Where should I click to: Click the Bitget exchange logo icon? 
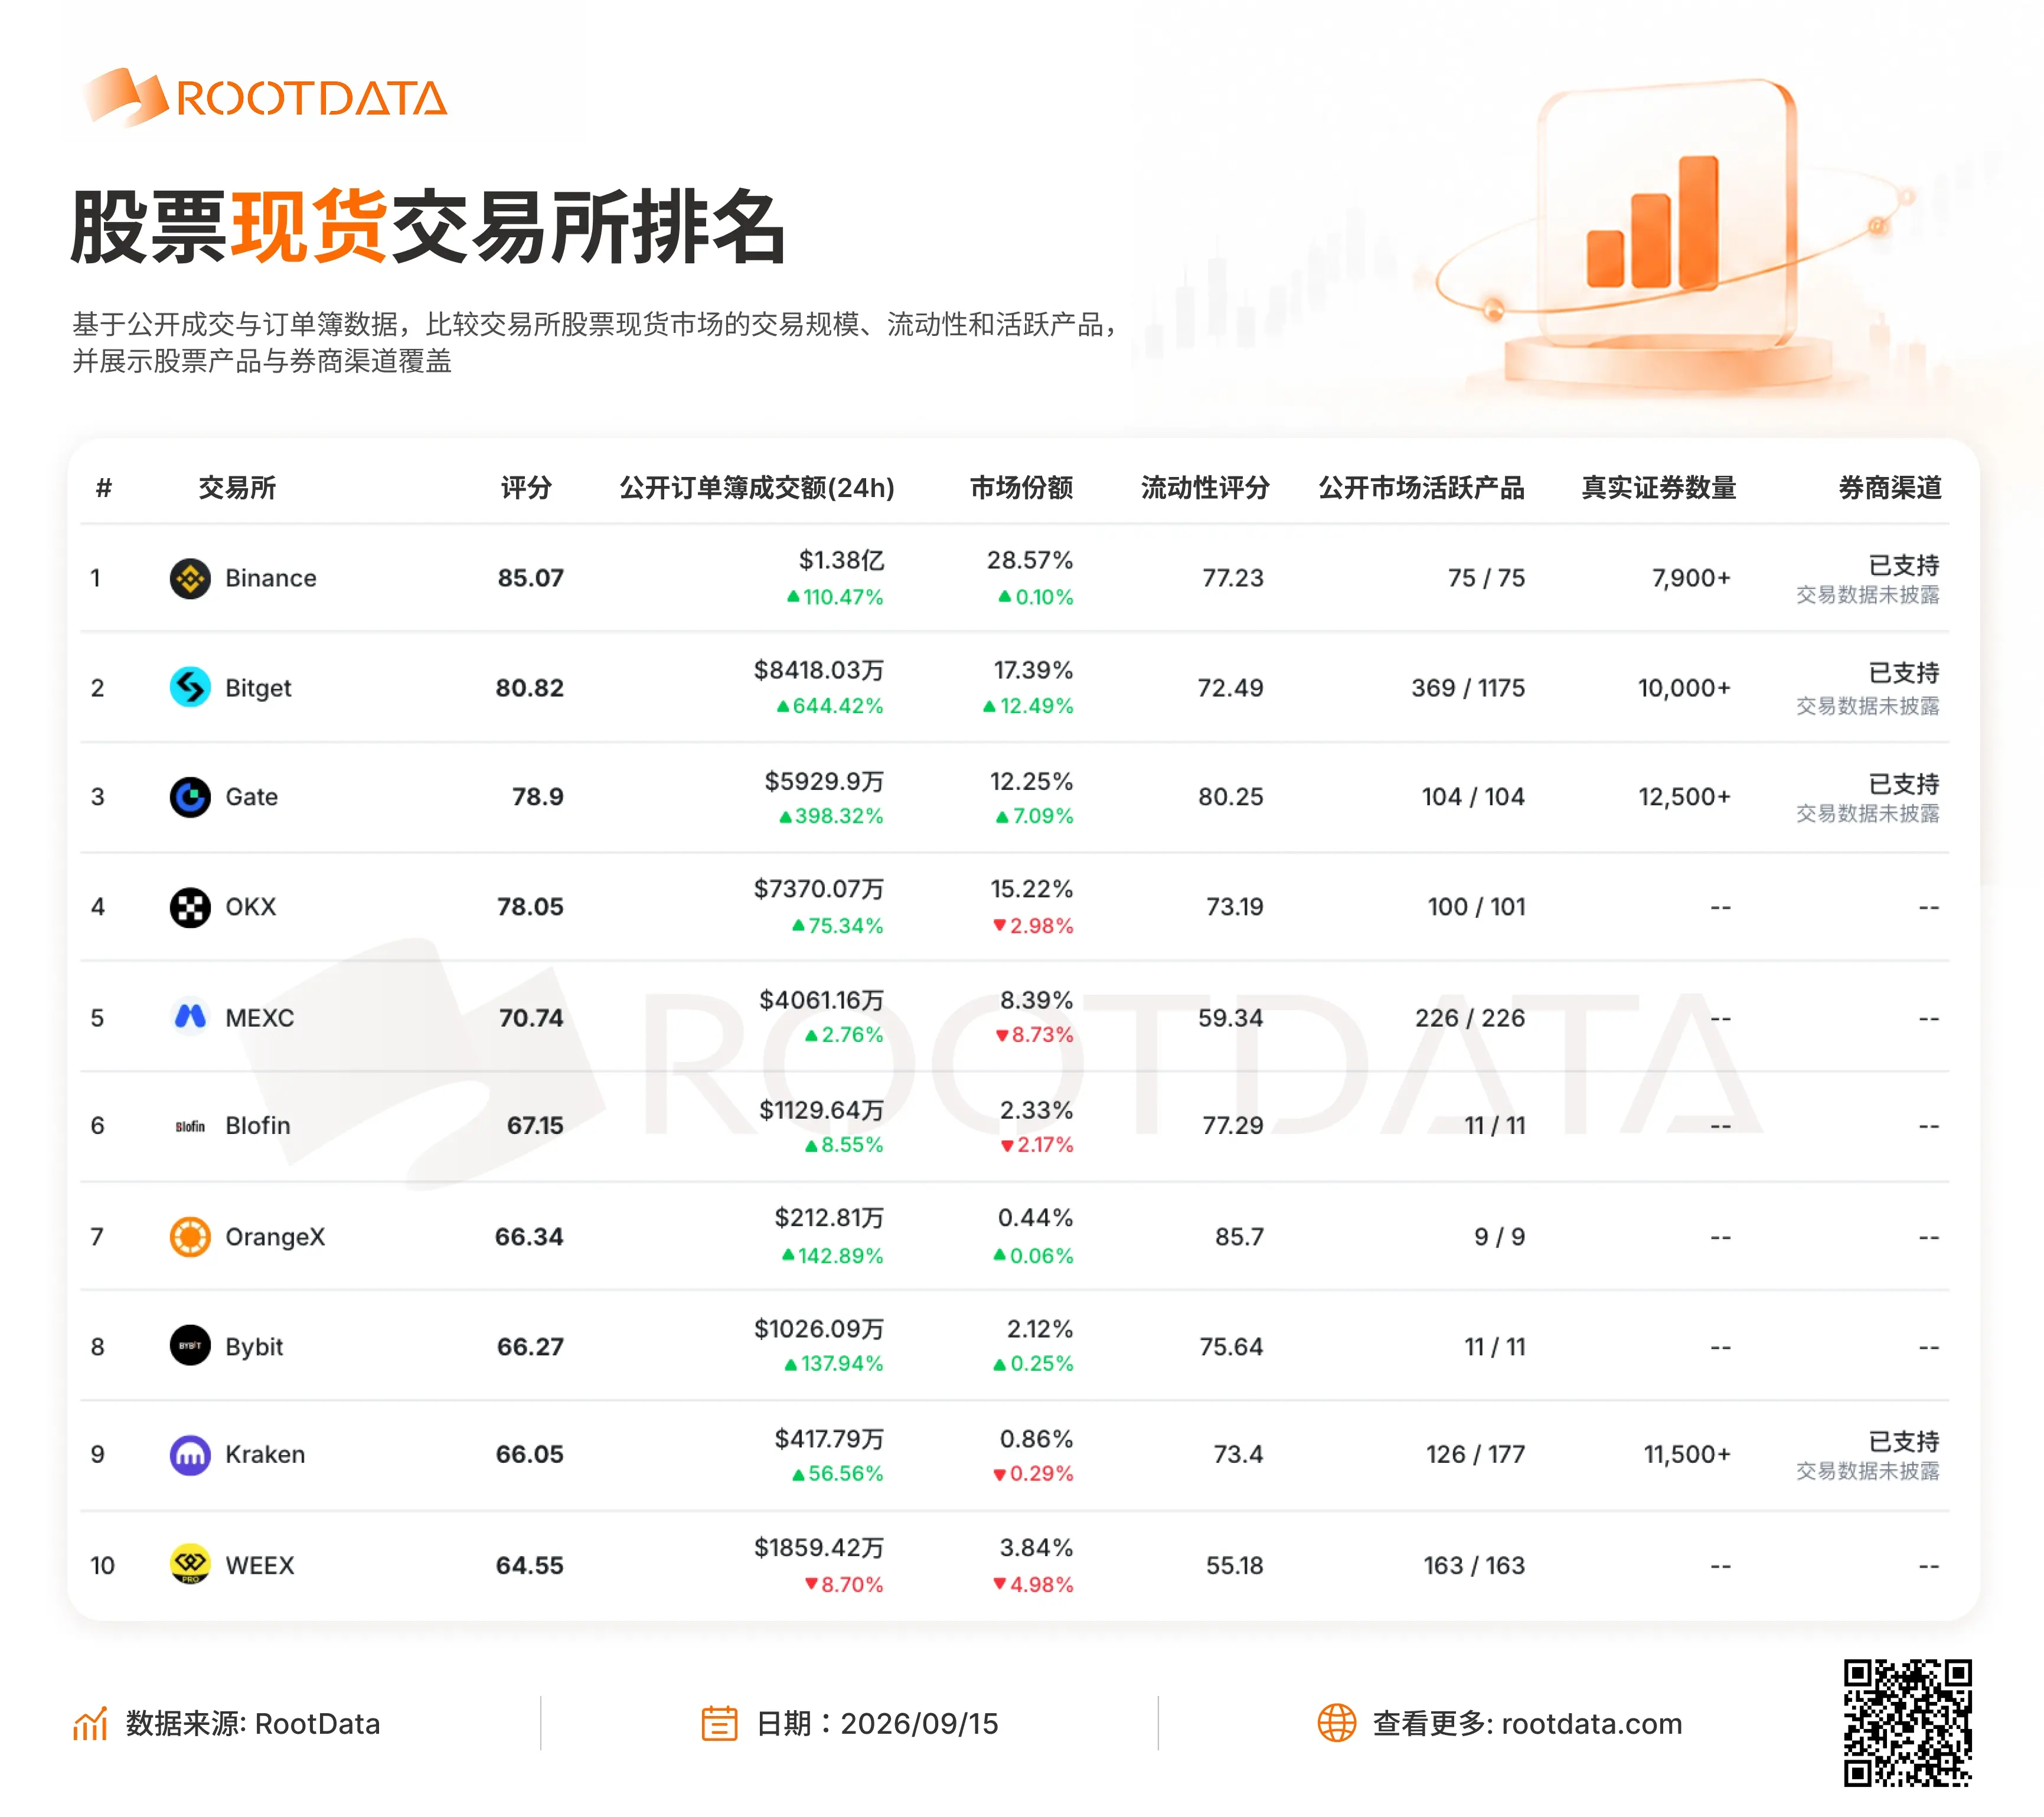click(190, 687)
